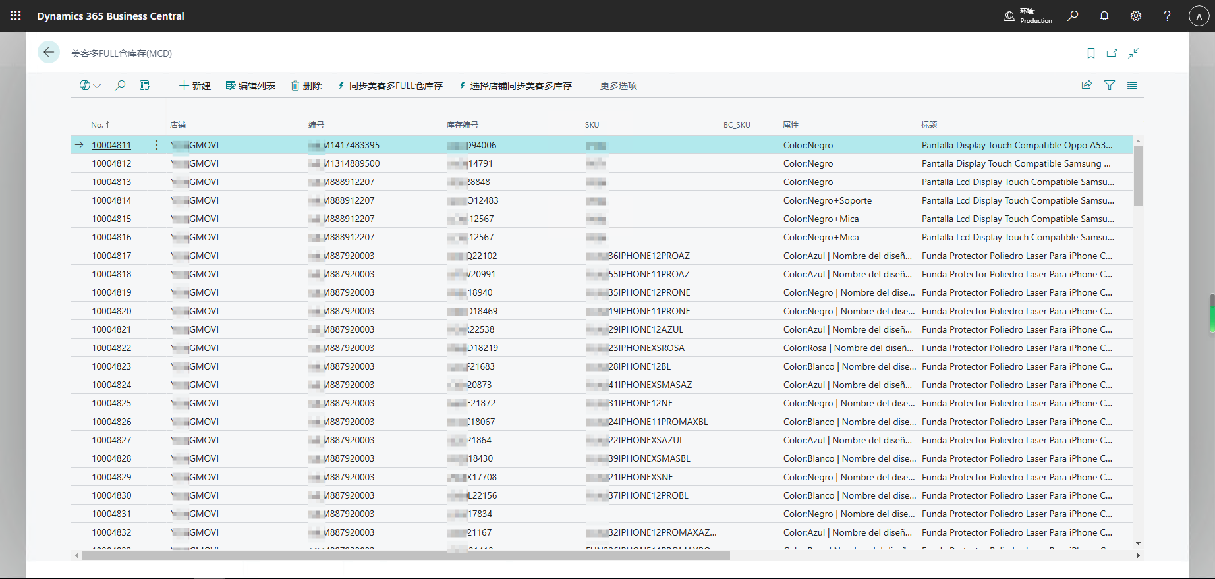The image size is (1215, 579).
Task: Toggle the filter pane funnel icon
Action: [x=1110, y=86]
